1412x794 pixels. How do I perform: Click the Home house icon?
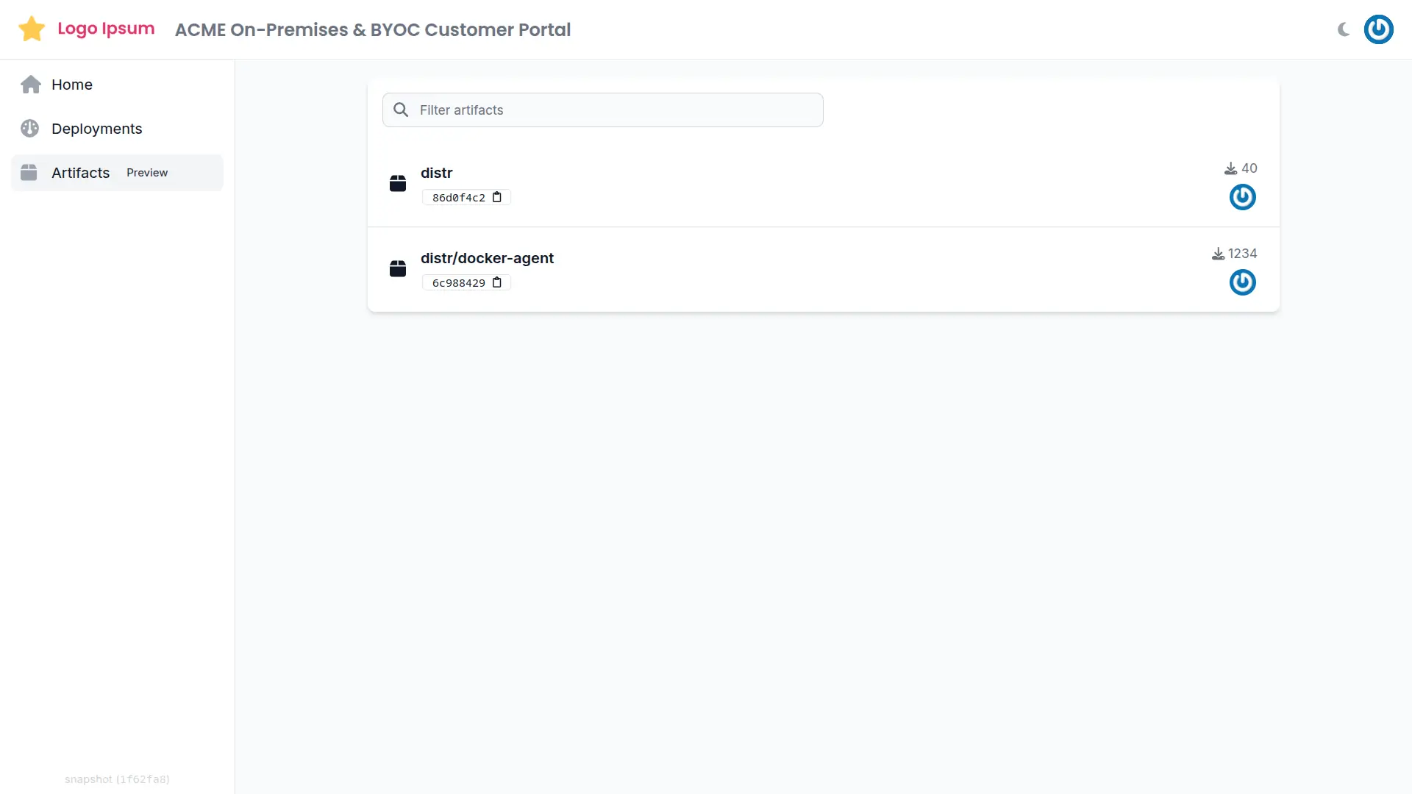click(x=31, y=85)
